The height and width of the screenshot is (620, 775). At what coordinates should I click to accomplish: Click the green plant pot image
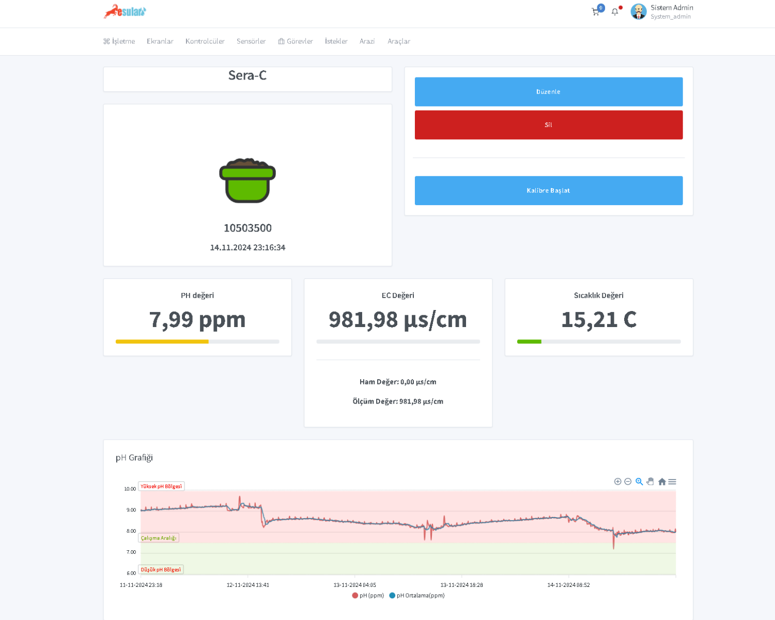[x=247, y=180]
